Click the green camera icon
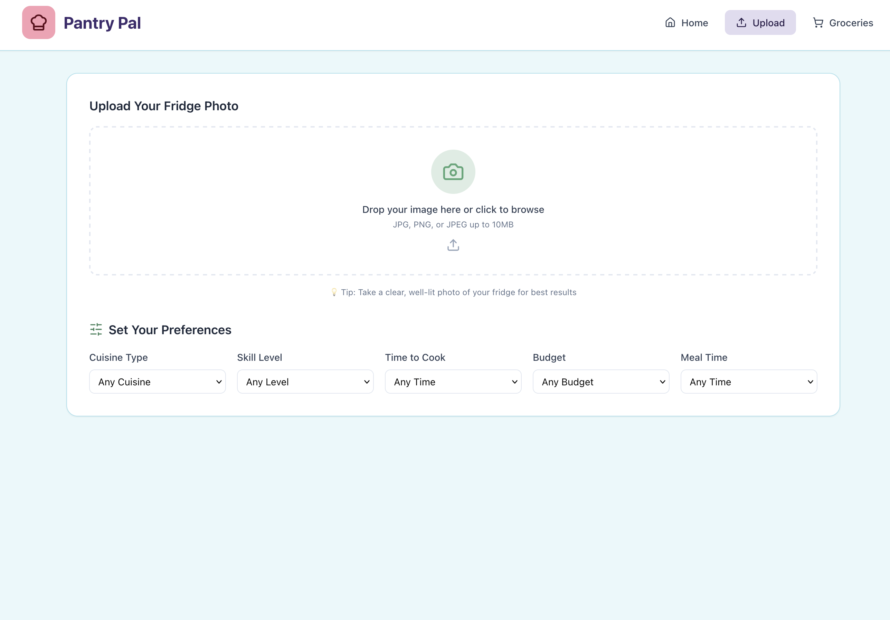Viewport: 890px width, 620px height. point(453,172)
